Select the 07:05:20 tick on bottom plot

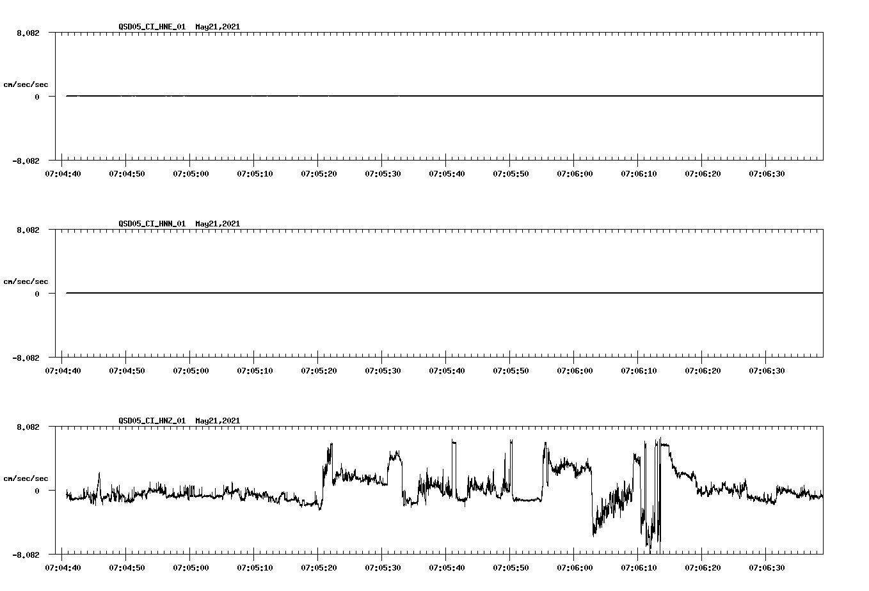[319, 566]
